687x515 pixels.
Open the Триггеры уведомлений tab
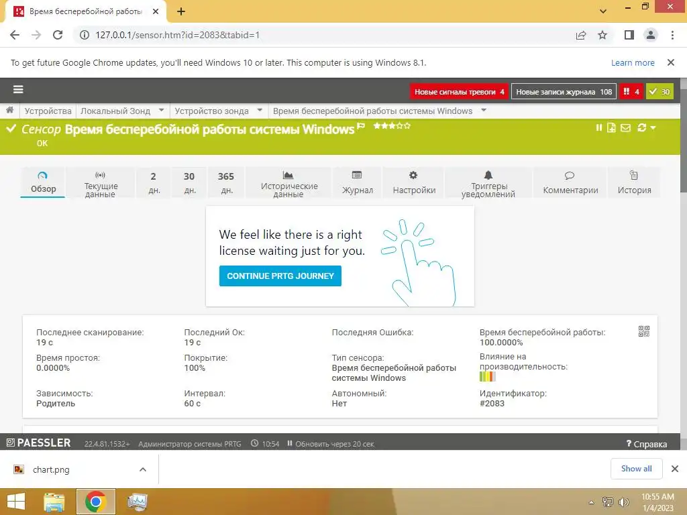[488, 182]
